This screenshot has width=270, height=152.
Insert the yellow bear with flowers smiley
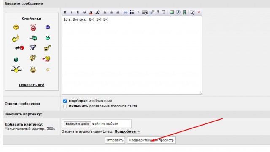46,59
